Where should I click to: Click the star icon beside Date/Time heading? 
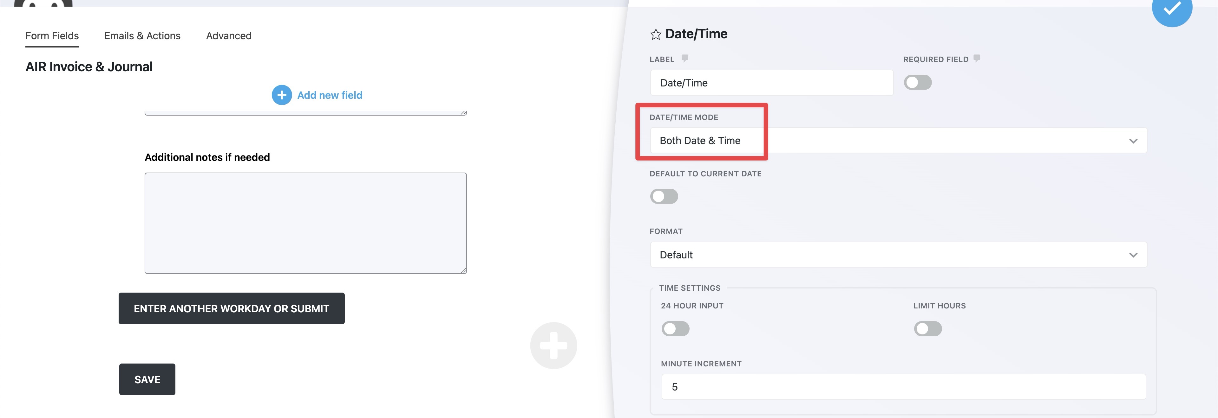pos(655,35)
